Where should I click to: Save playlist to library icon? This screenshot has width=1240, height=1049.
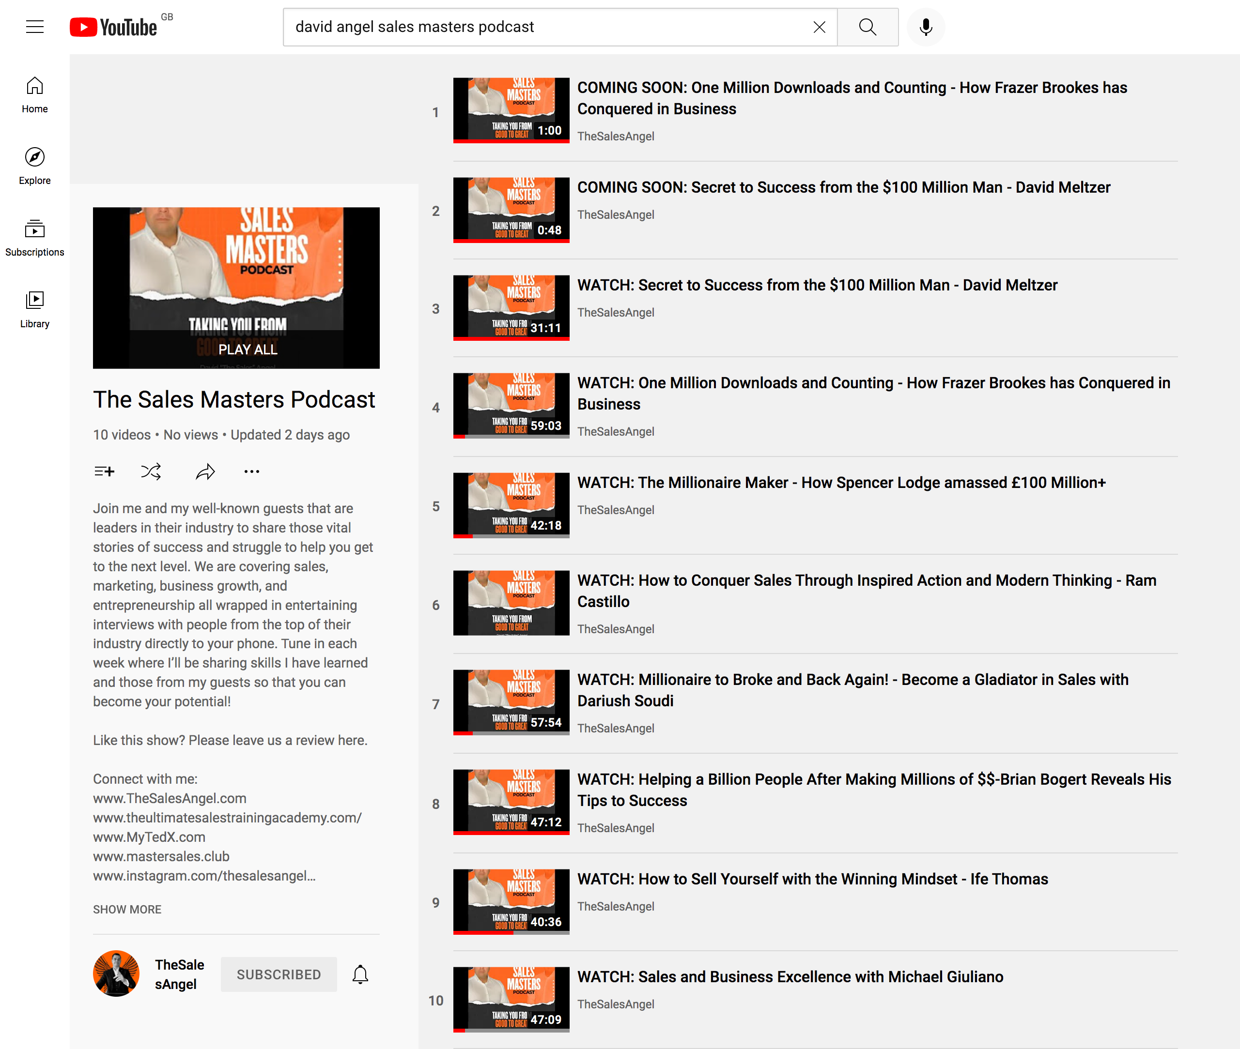pos(104,471)
